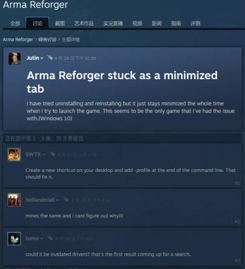Switch to the 全部 tab

(x=15, y=23)
